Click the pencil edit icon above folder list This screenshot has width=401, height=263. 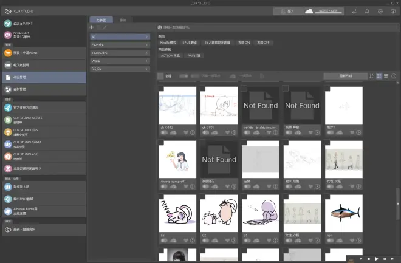point(105,27)
